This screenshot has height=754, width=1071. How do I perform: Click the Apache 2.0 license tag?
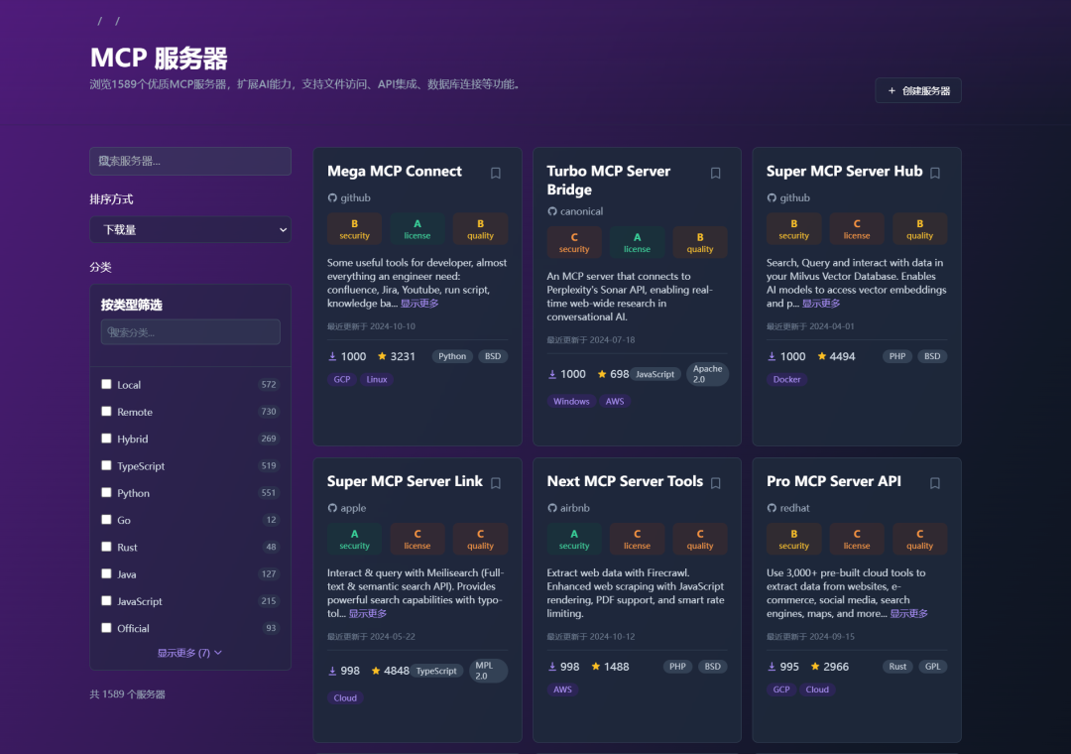pos(707,374)
